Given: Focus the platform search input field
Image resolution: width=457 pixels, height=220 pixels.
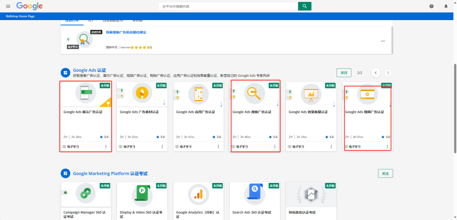Looking at the screenshot, I should point(228,6).
